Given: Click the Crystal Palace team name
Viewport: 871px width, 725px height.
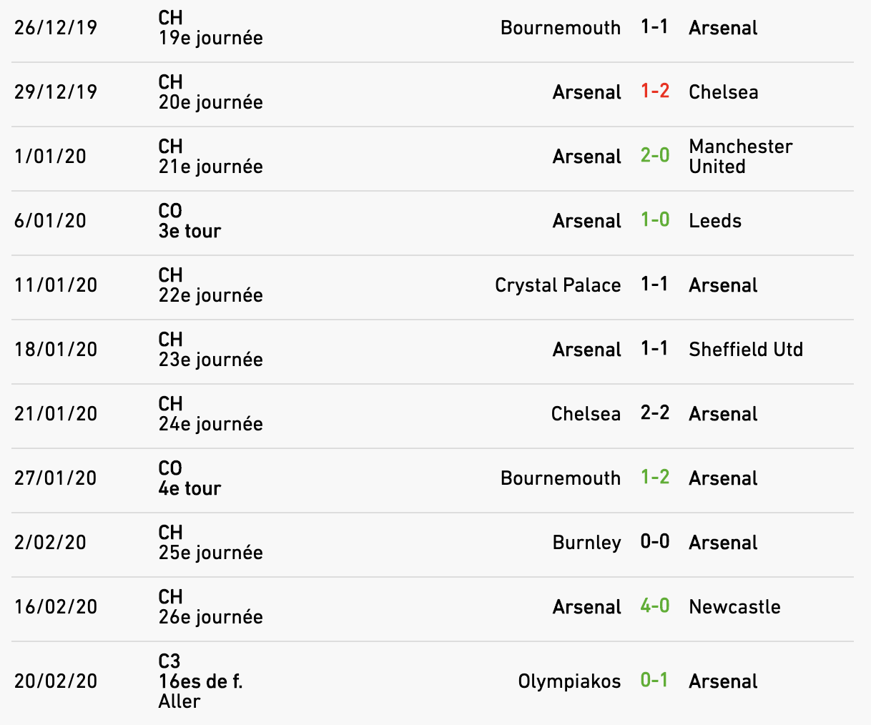Looking at the screenshot, I should (557, 285).
